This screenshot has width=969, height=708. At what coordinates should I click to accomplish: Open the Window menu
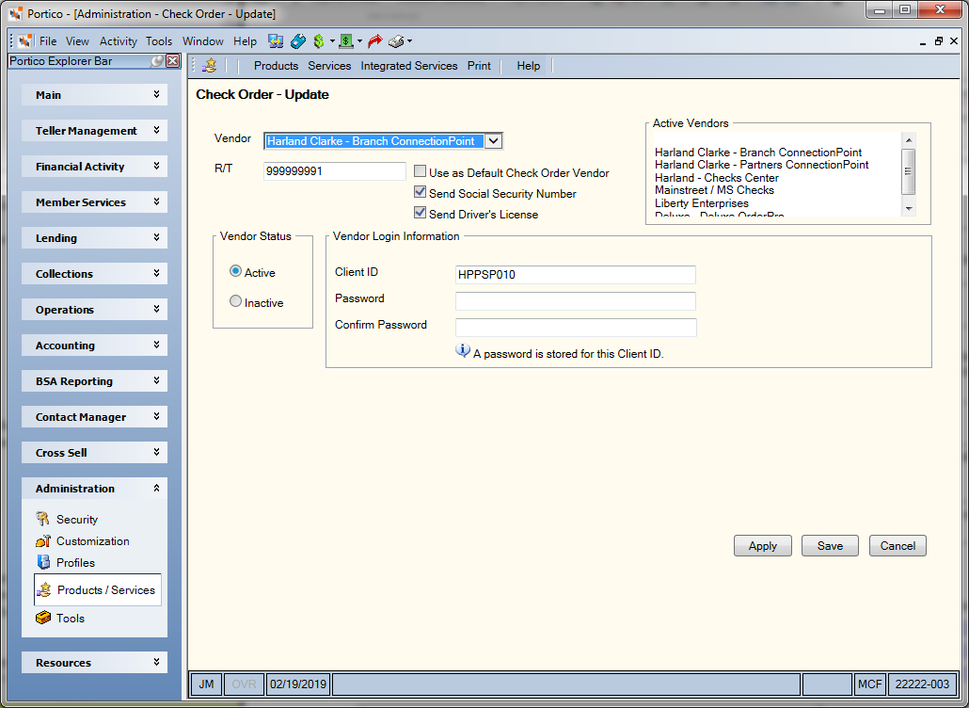202,41
